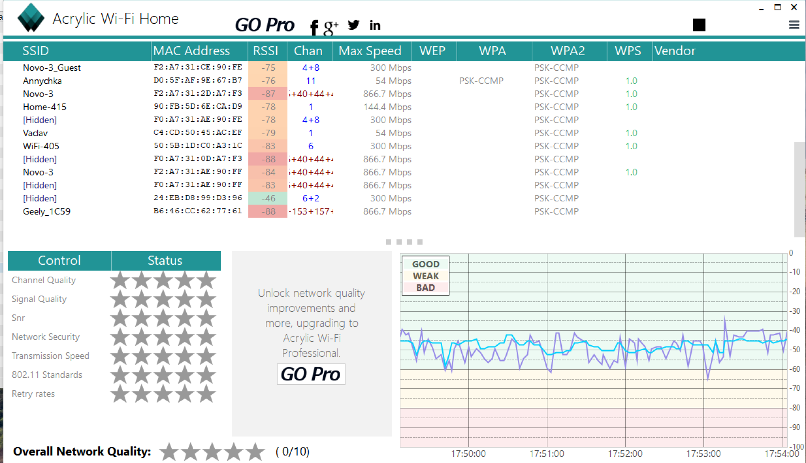806x463 pixels.
Task: Click the GO Pro upgrade button in the panel
Action: [311, 374]
